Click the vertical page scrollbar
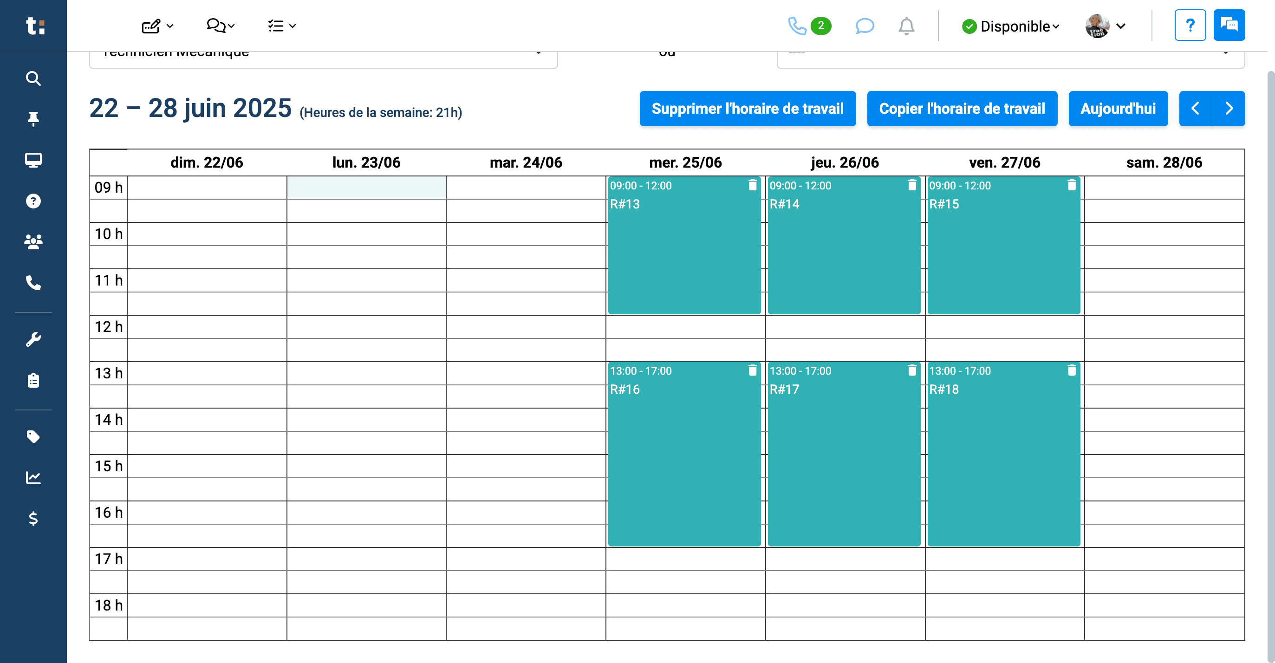 (x=1270, y=366)
